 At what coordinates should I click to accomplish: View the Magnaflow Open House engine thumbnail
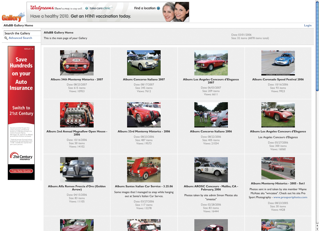[x=77, y=115]
